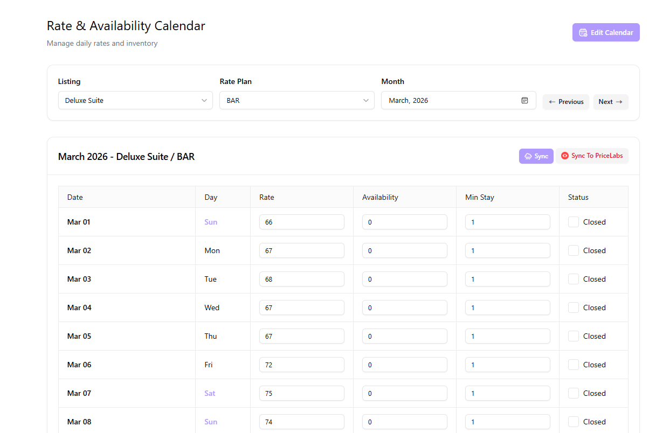Select the rate field for Mar 06
Image resolution: width=656 pixels, height=433 pixels.
pyautogui.click(x=301, y=365)
